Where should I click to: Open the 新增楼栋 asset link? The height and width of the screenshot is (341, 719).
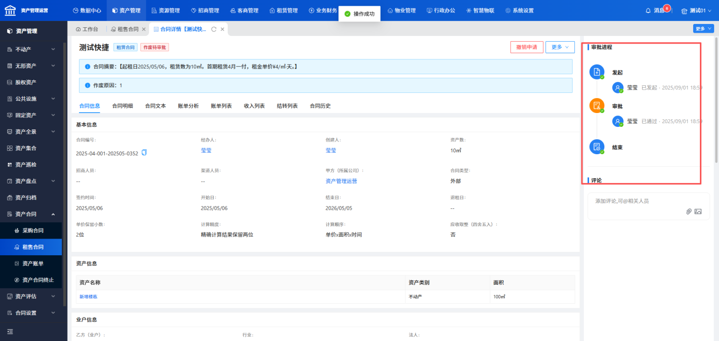tap(89, 297)
